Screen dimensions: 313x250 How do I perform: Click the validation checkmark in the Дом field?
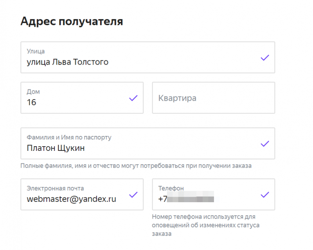[x=133, y=98]
